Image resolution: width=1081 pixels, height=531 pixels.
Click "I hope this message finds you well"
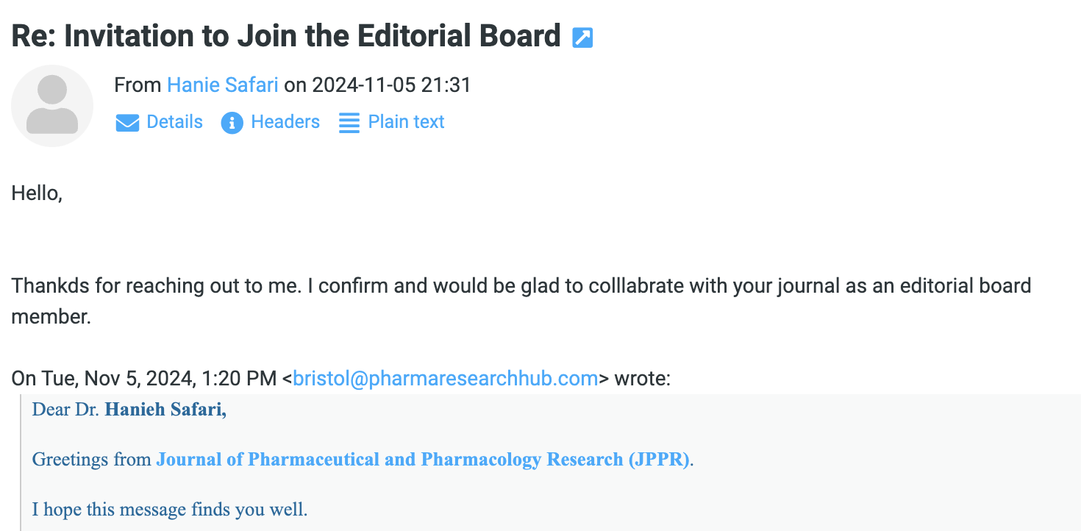coord(170,509)
